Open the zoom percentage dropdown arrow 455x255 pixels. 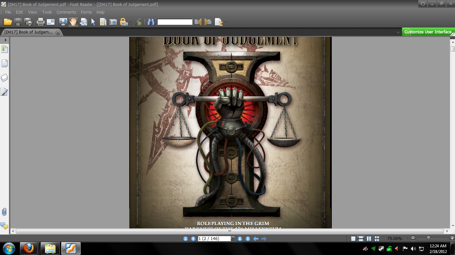point(407,238)
